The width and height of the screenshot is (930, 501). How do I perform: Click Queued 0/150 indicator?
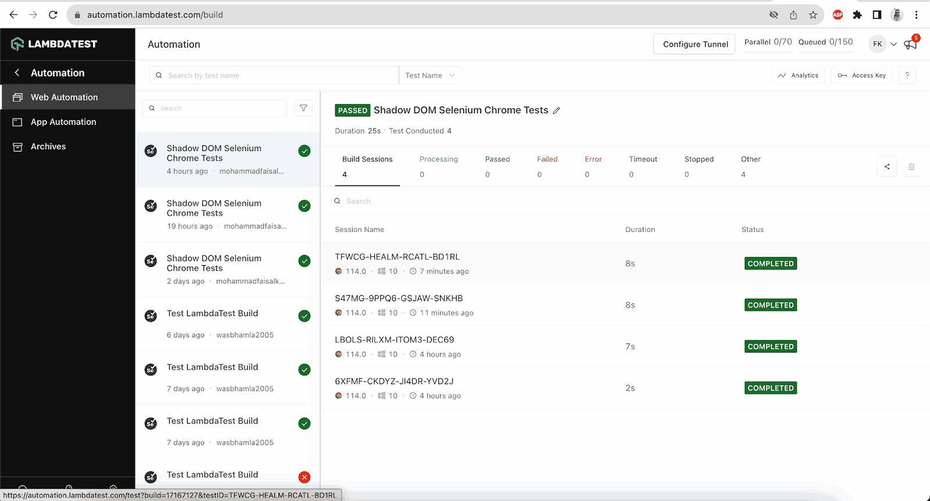pyautogui.click(x=825, y=42)
